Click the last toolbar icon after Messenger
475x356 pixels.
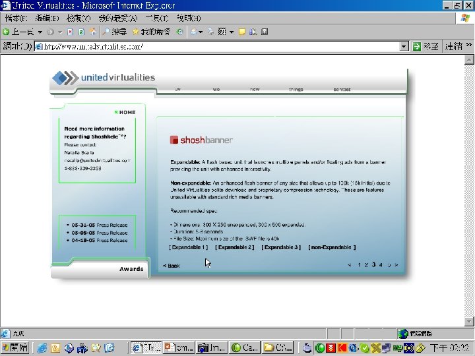(265, 32)
